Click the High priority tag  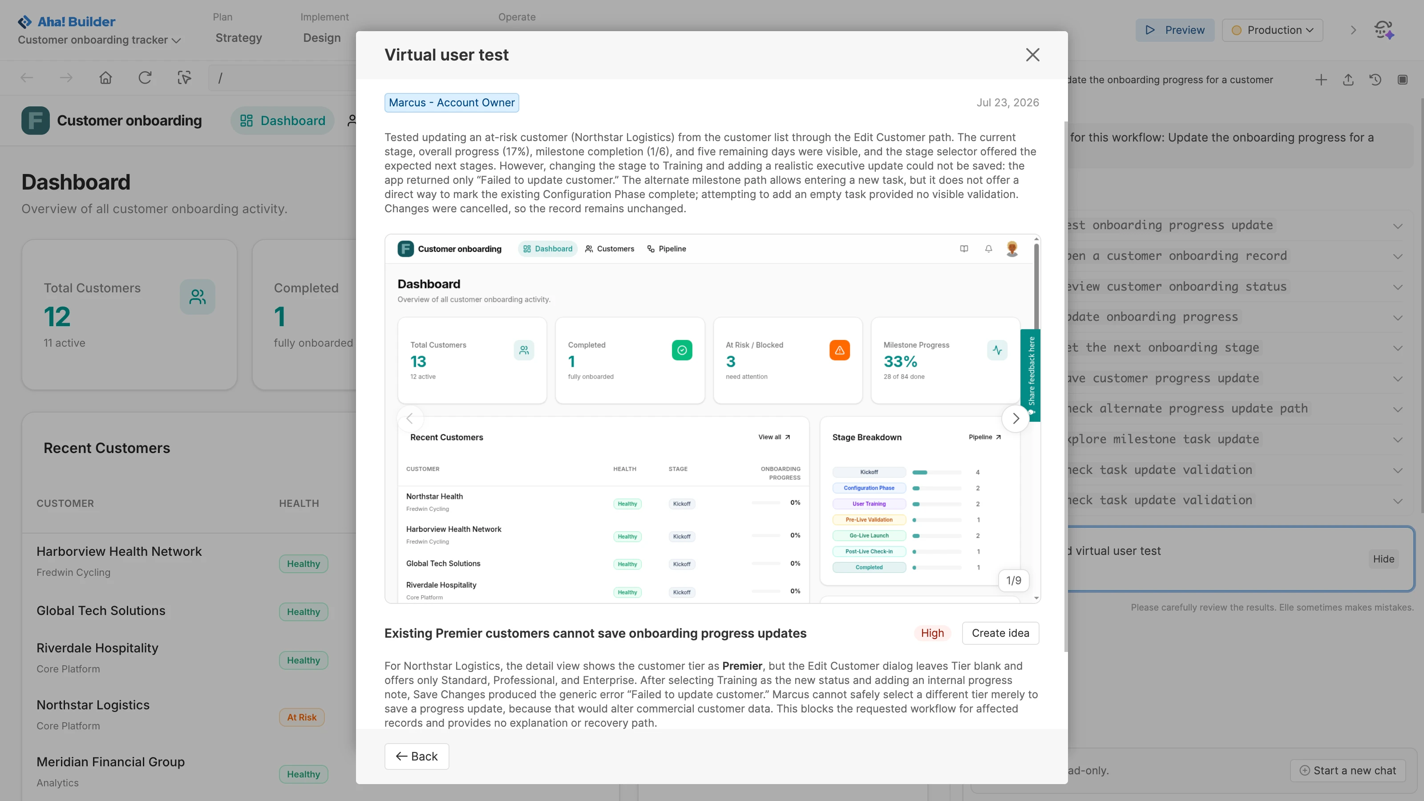pos(932,633)
